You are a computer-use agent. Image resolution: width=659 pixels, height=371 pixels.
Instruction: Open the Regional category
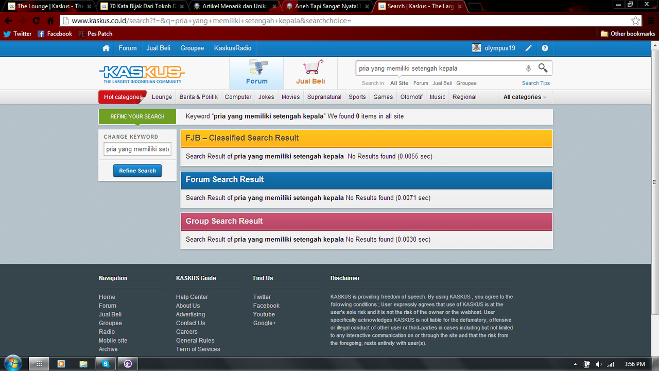pyautogui.click(x=464, y=97)
